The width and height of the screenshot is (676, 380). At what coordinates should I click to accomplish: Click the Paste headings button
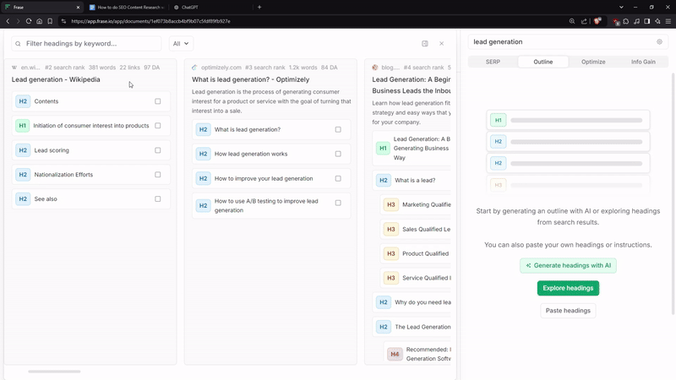568,311
